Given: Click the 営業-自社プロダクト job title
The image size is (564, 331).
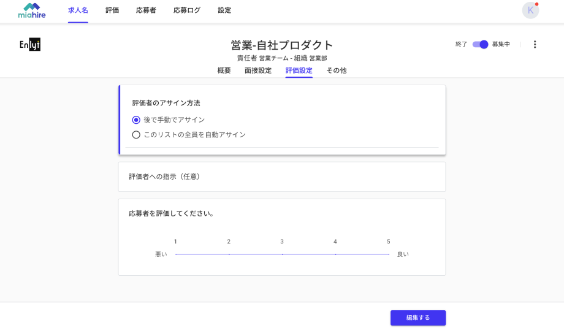Looking at the screenshot, I should pyautogui.click(x=281, y=45).
